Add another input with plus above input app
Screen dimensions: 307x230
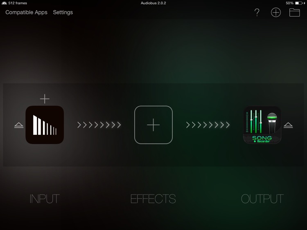(45, 99)
